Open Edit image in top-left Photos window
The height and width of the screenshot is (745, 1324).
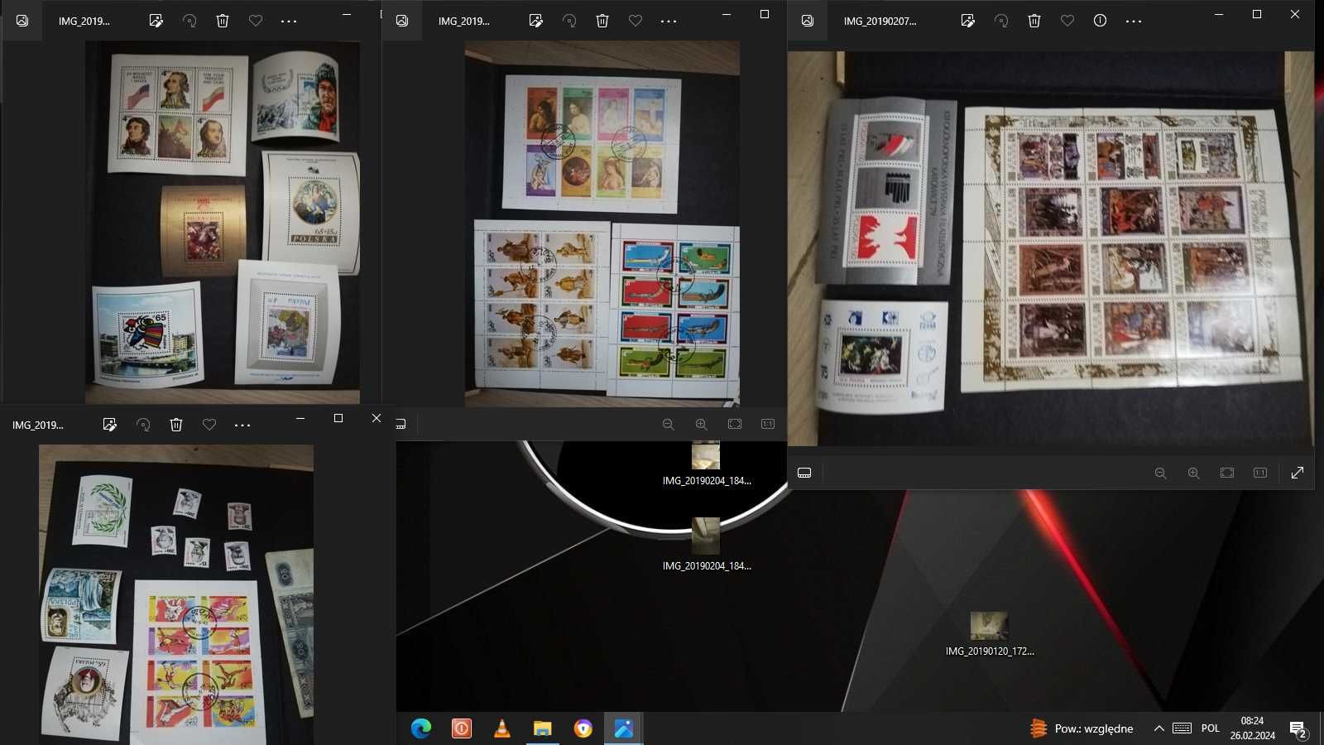(x=156, y=21)
